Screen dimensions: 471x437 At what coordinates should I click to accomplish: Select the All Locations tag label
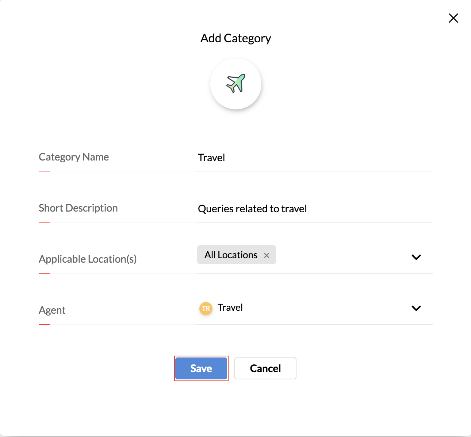click(231, 255)
